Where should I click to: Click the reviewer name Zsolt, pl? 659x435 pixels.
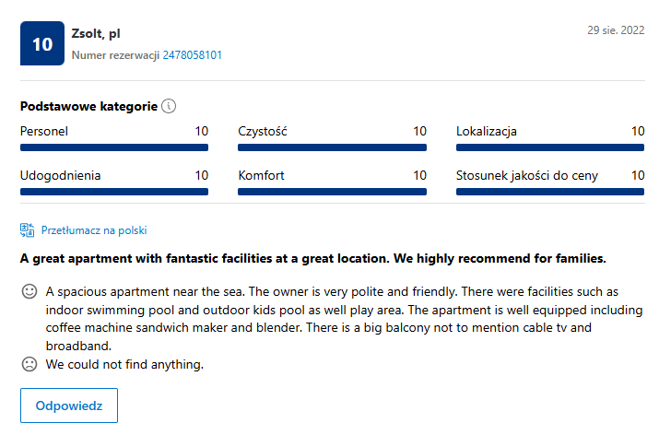click(x=96, y=34)
